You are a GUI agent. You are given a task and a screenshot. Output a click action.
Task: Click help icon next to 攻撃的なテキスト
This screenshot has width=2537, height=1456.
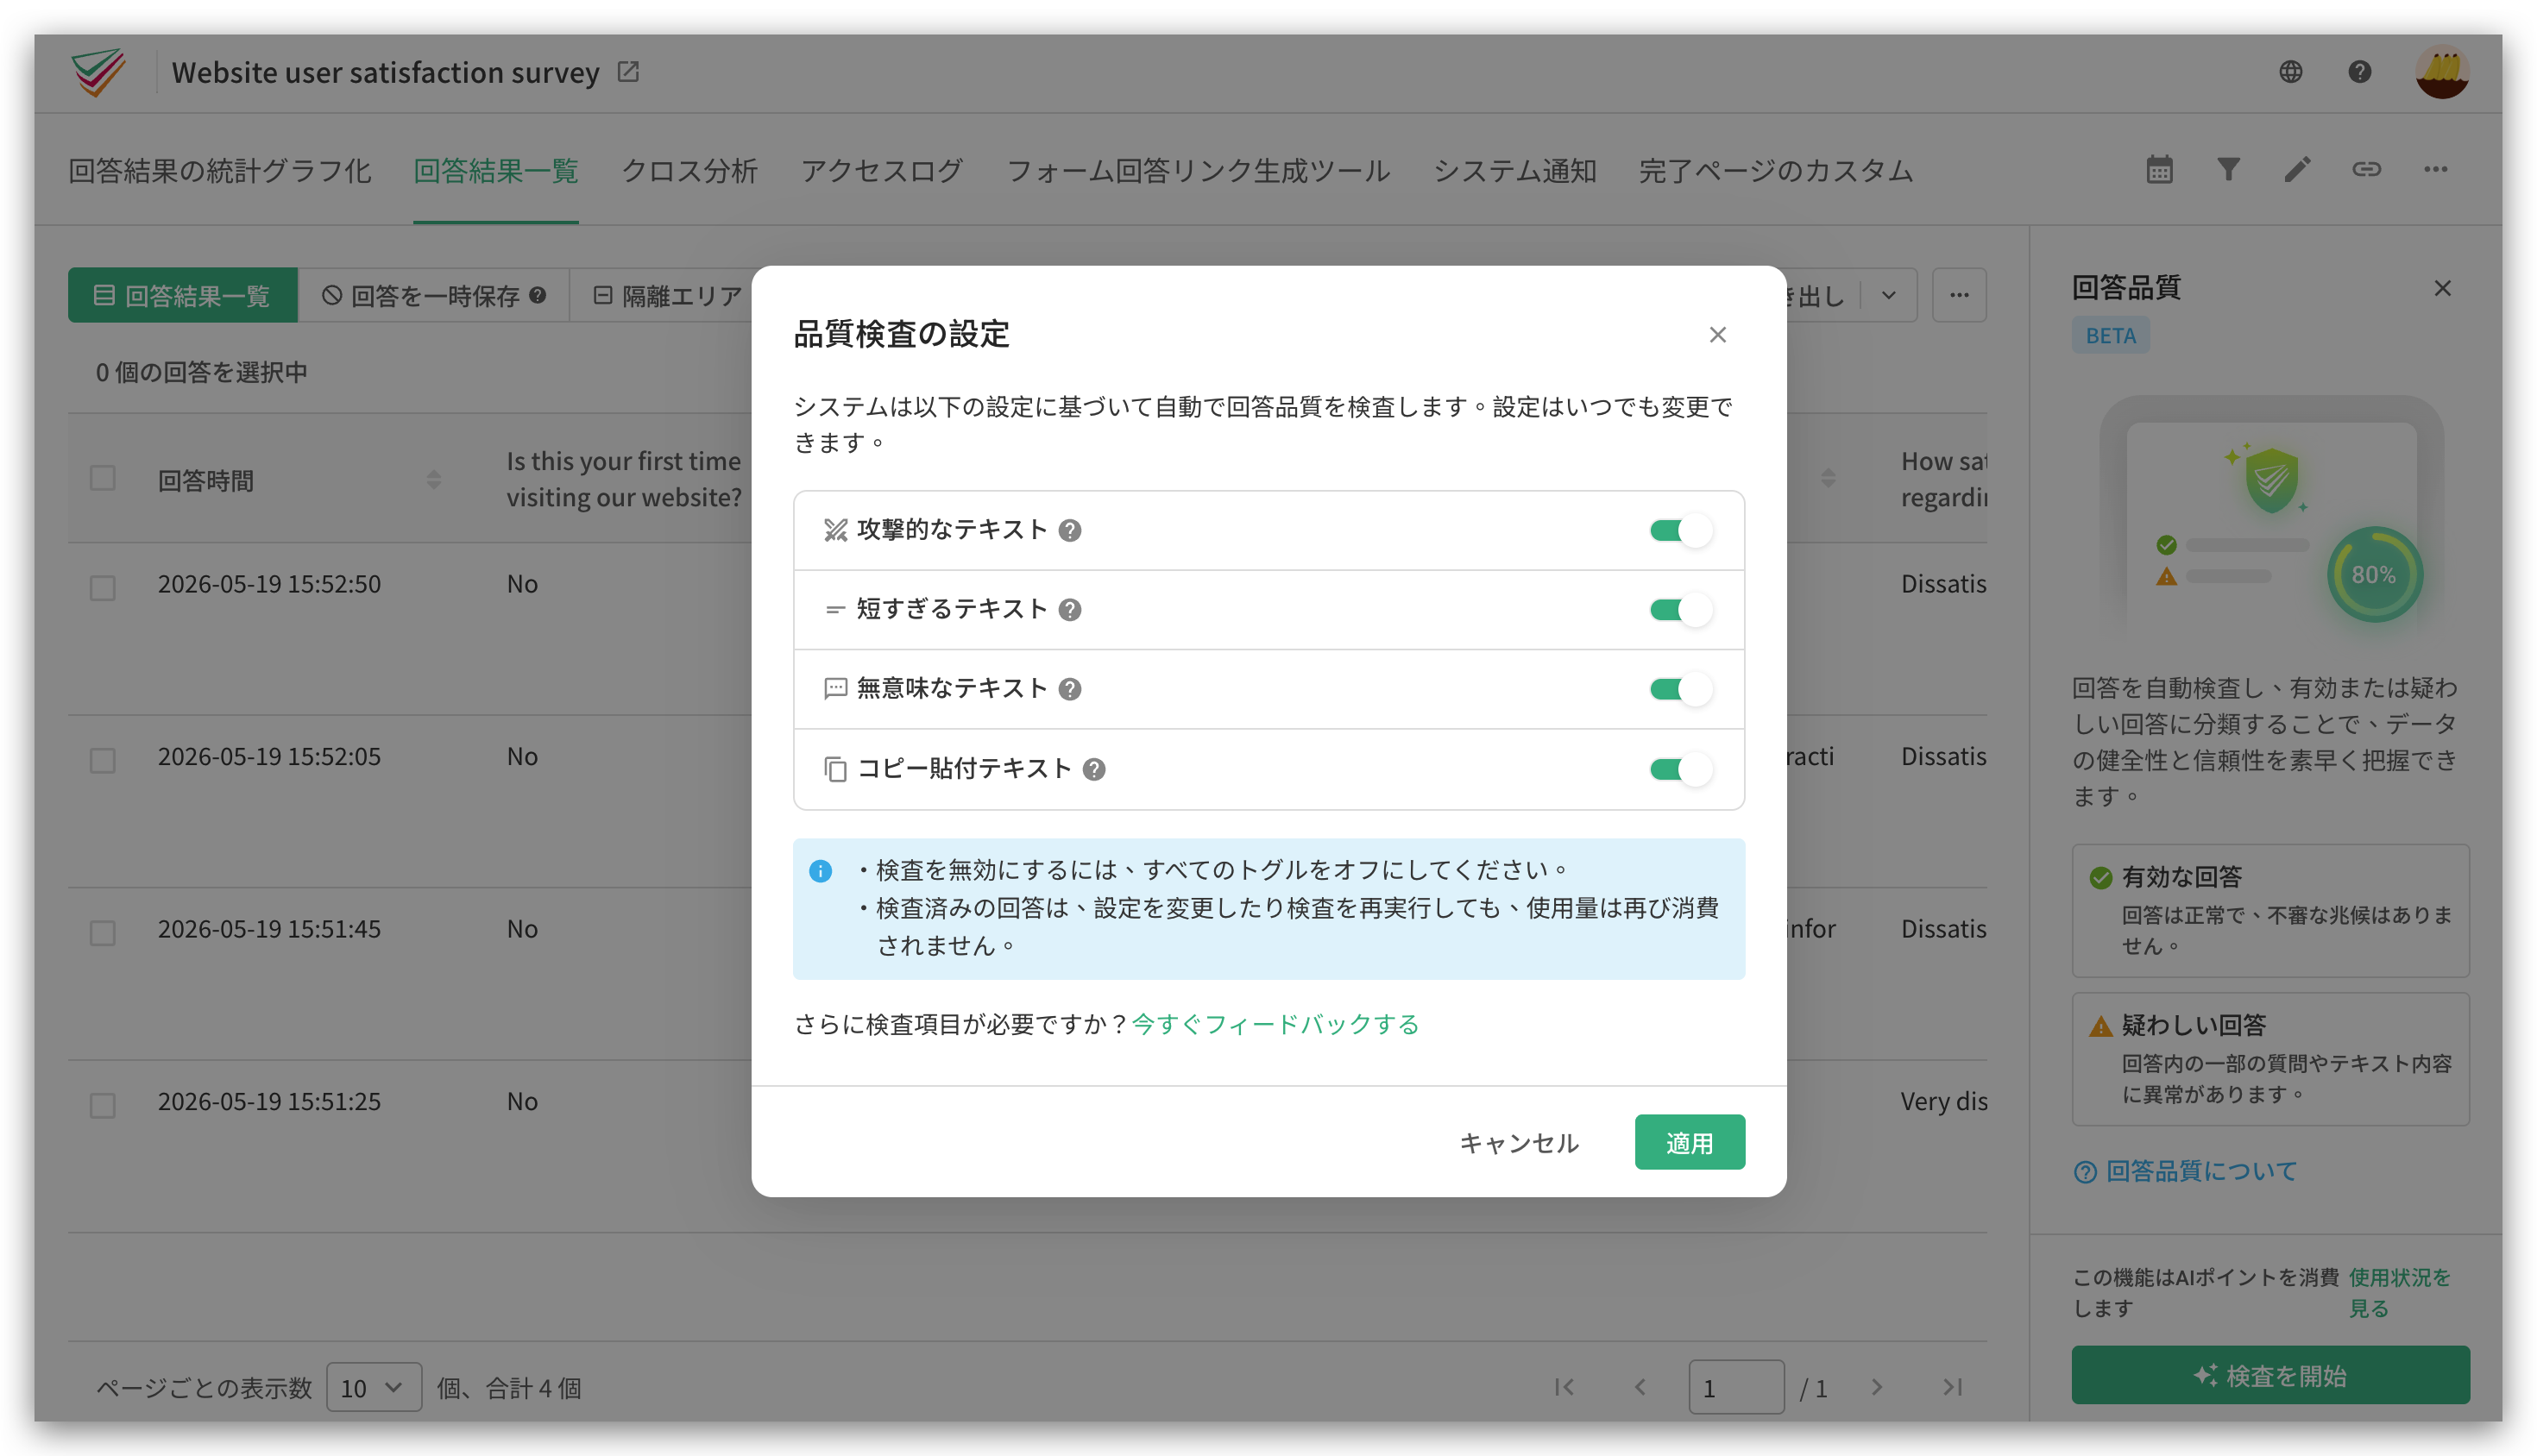pos(1069,530)
